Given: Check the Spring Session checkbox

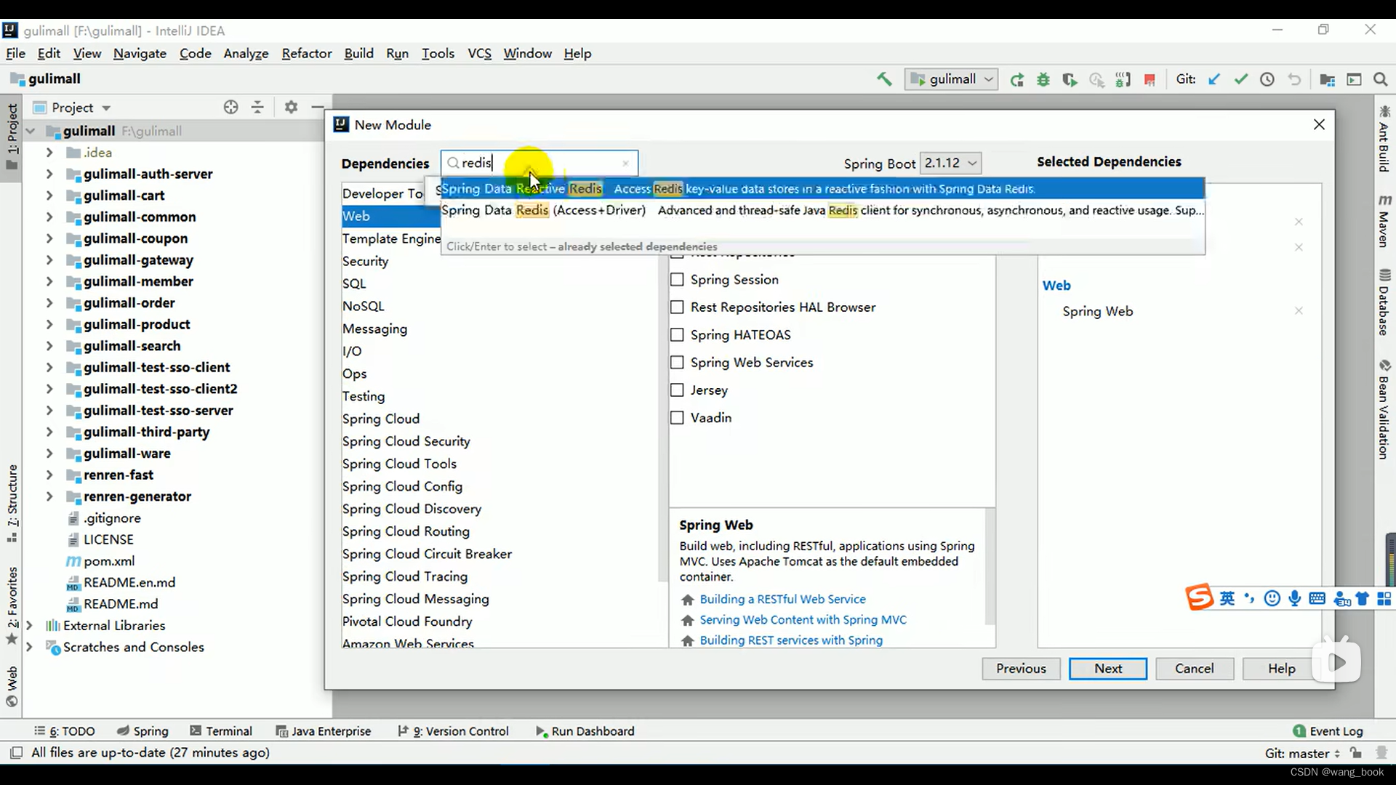Looking at the screenshot, I should (677, 280).
